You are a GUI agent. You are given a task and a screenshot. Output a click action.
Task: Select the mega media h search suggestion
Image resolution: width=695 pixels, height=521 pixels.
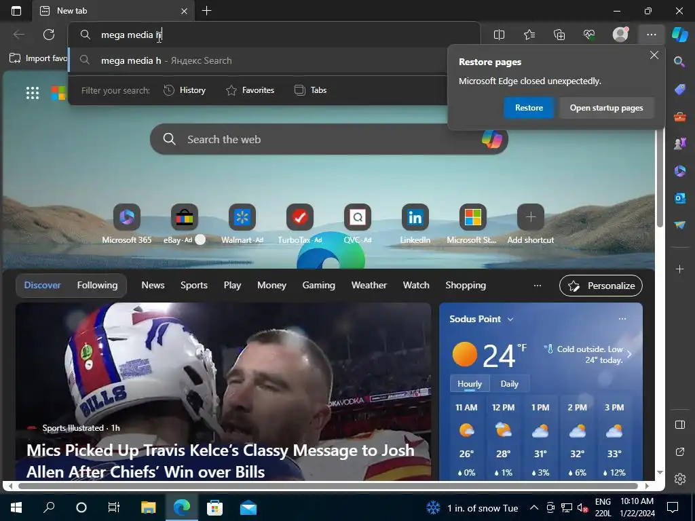(257, 60)
